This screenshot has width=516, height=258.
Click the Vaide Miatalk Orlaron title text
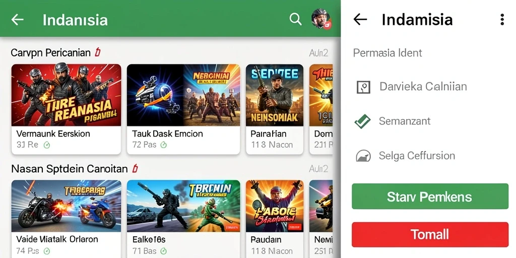tap(57, 239)
